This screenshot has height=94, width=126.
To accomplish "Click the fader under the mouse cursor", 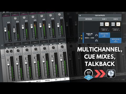I will (14, 31).
